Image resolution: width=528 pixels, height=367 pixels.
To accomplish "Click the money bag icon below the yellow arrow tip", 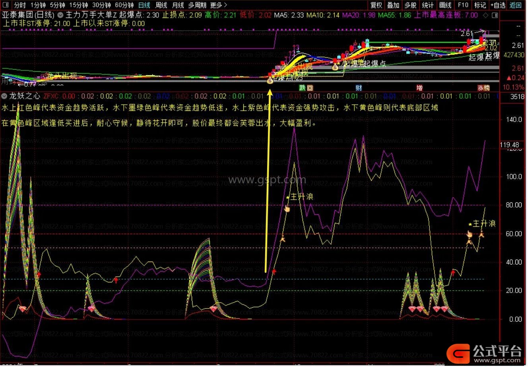I will coord(270,81).
